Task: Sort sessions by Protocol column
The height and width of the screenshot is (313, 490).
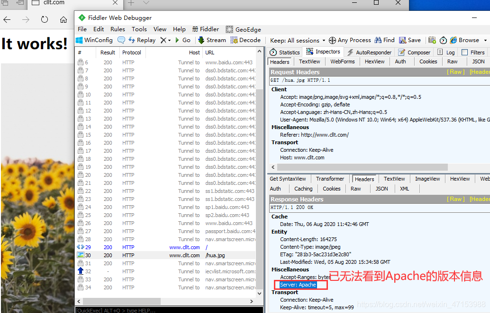Action: [132, 52]
